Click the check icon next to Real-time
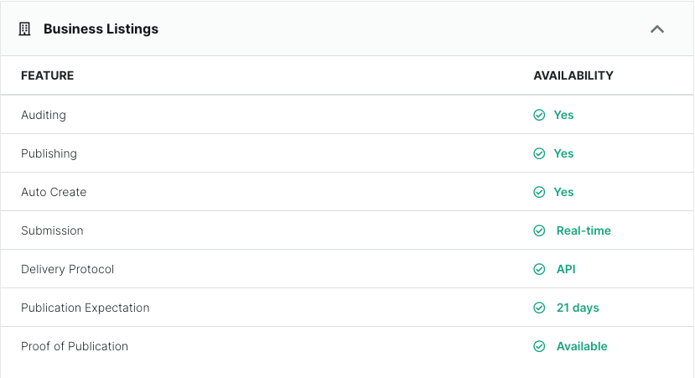 coord(539,230)
